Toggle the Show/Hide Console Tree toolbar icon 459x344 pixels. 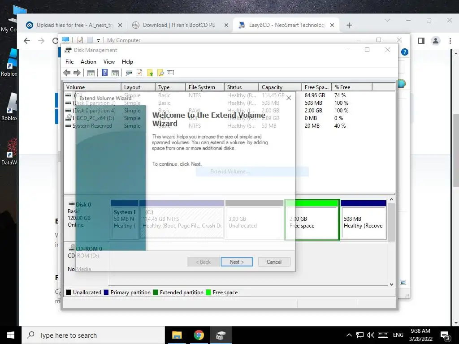point(91,73)
